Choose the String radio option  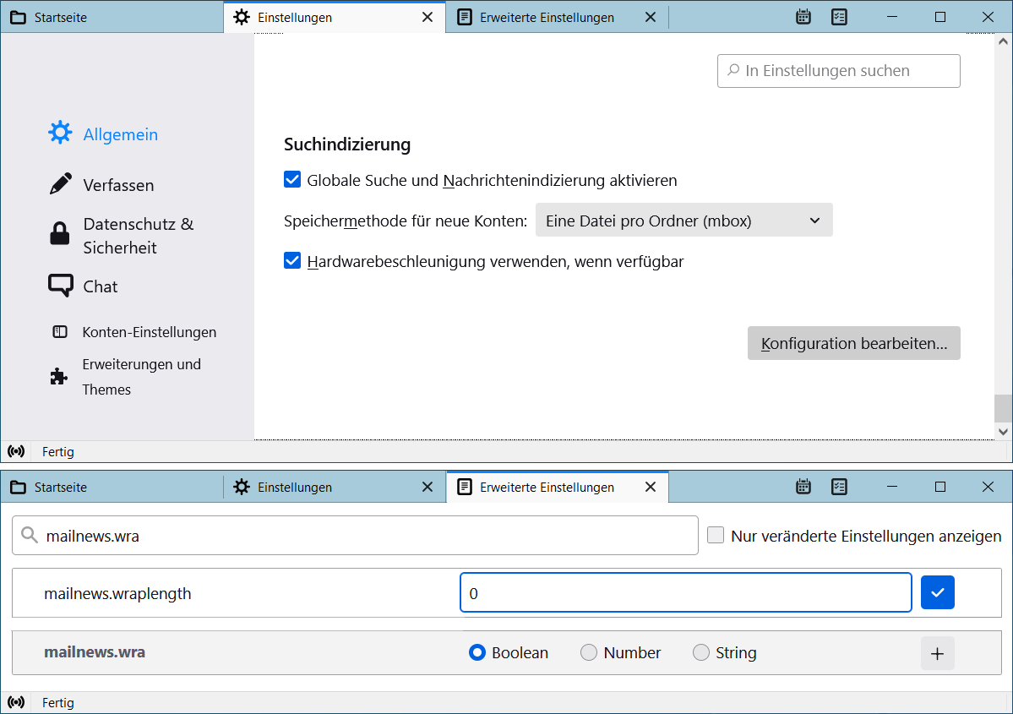click(x=701, y=653)
